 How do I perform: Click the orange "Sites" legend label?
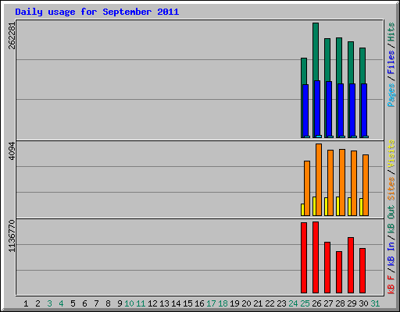point(391,189)
